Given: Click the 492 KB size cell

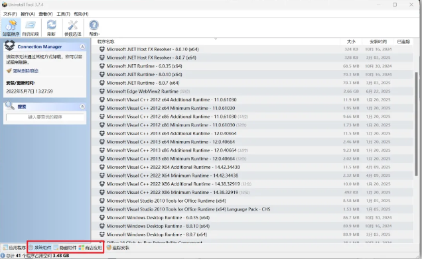Looking at the screenshot, I should (x=351, y=192).
